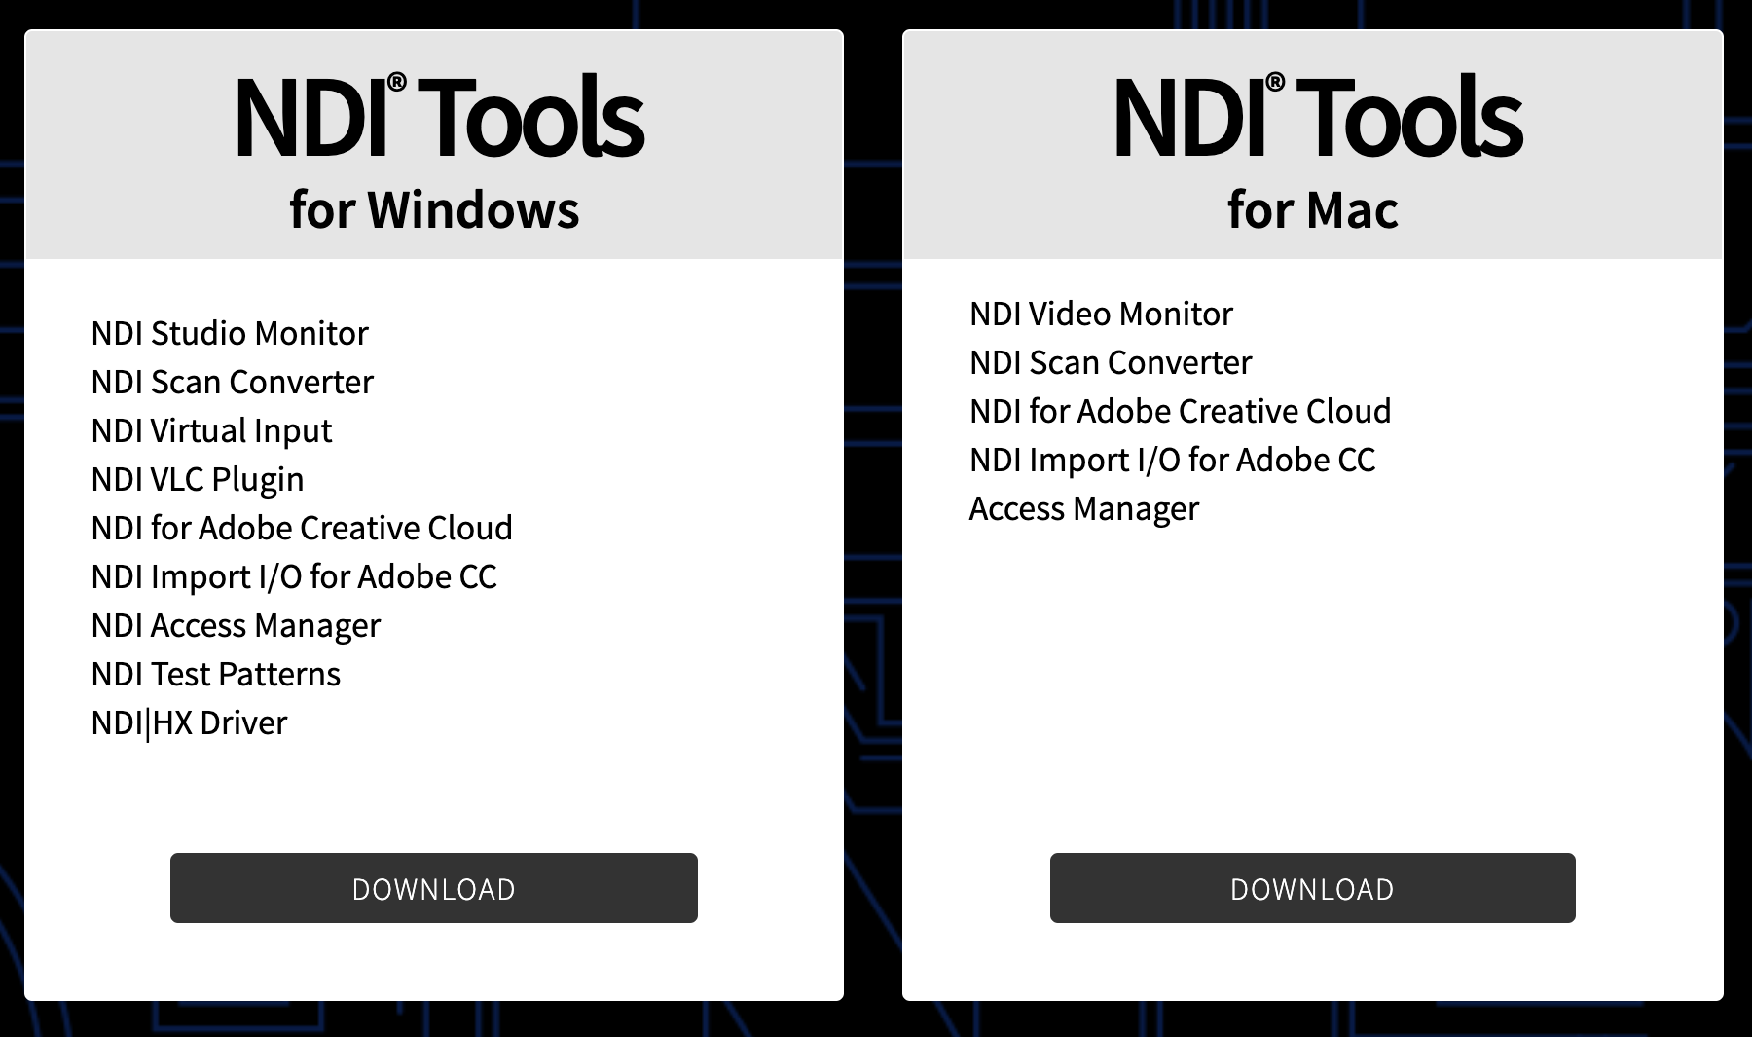Select NDI Scan Converter in the Mac list

coord(1111,362)
